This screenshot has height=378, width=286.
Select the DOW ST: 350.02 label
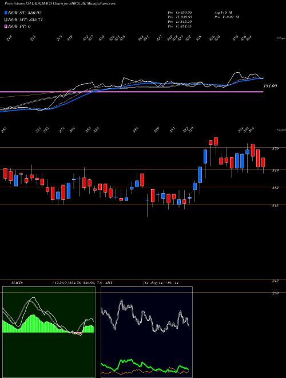tap(25, 13)
